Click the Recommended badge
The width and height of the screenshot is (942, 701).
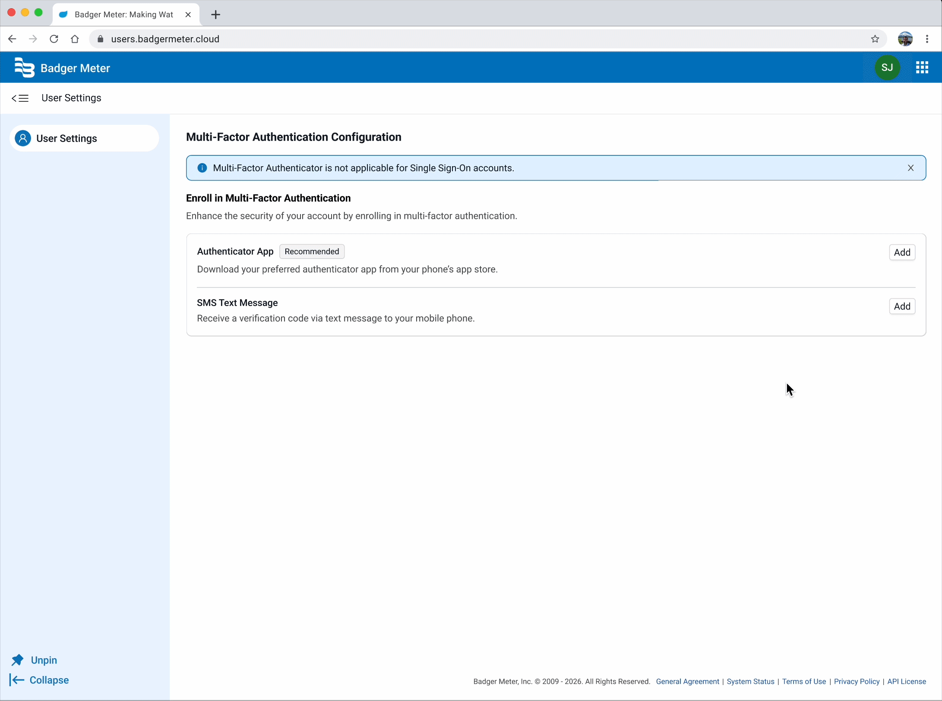(x=312, y=252)
